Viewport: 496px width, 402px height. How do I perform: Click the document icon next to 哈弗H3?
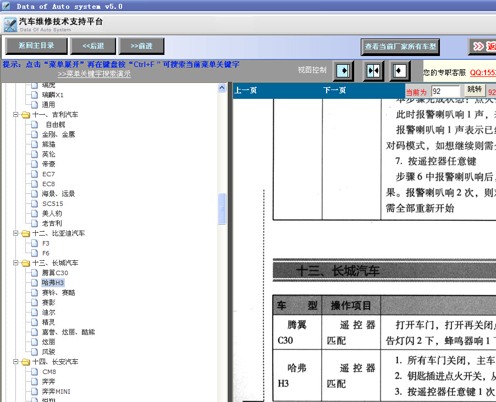pos(35,282)
